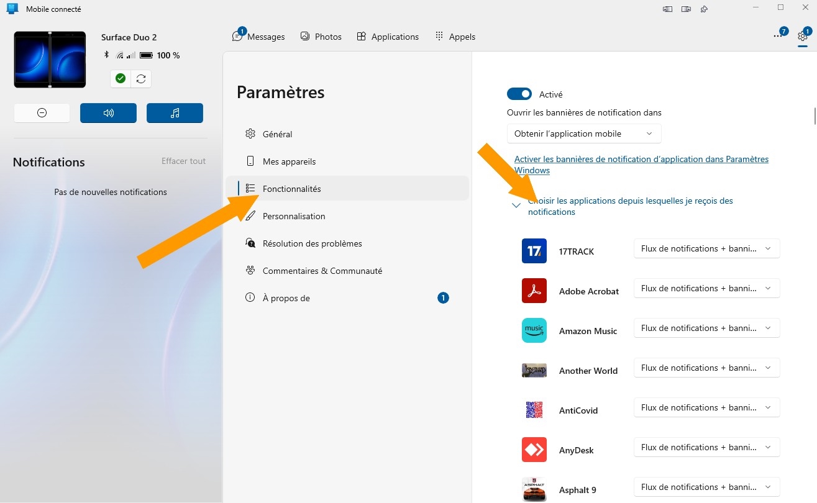
Task: Click the battery level indicator
Action: point(146,55)
